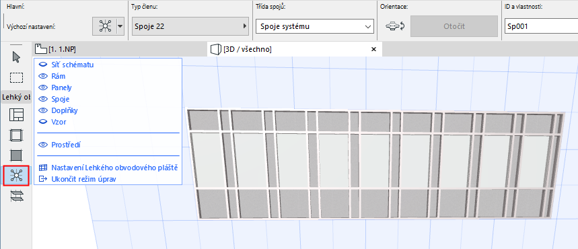The height and width of the screenshot is (249, 578).
Task: Select the curtain wall Junction tool
Action: click(x=16, y=176)
